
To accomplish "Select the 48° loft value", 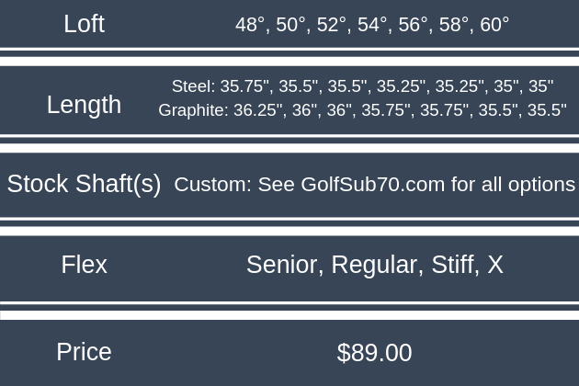I will click(x=251, y=25).
